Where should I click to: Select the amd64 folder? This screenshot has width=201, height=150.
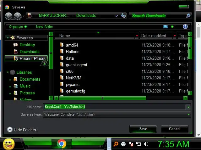coord(72,45)
